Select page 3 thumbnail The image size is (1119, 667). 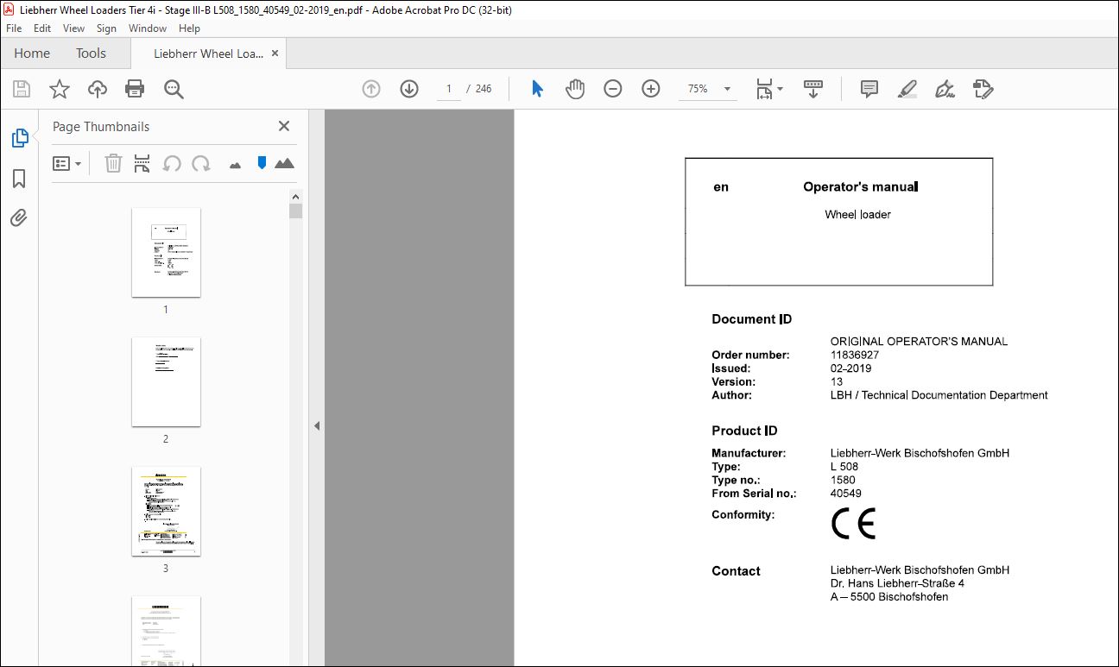tap(166, 511)
